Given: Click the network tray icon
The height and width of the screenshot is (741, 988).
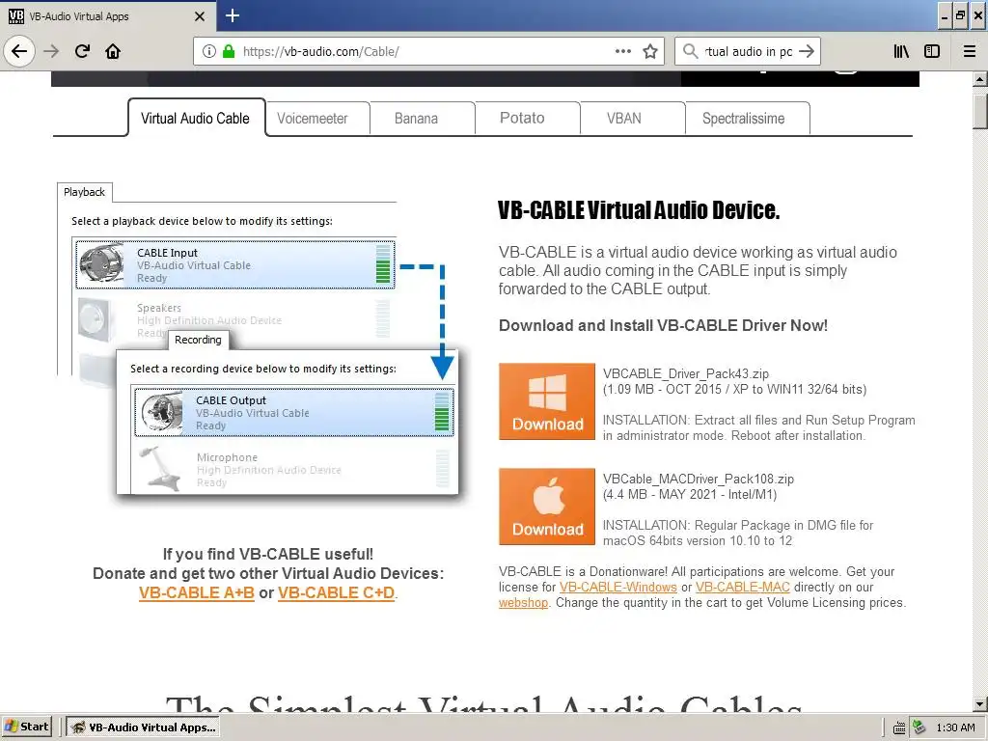Looking at the screenshot, I should tap(919, 727).
